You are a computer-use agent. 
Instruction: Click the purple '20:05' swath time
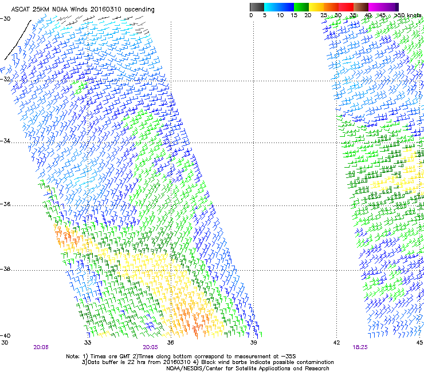coord(150,347)
